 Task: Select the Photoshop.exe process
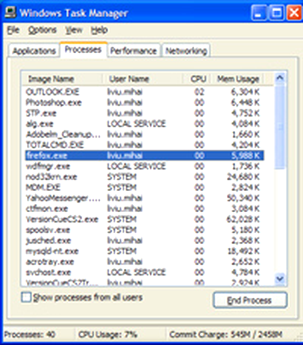click(144, 102)
